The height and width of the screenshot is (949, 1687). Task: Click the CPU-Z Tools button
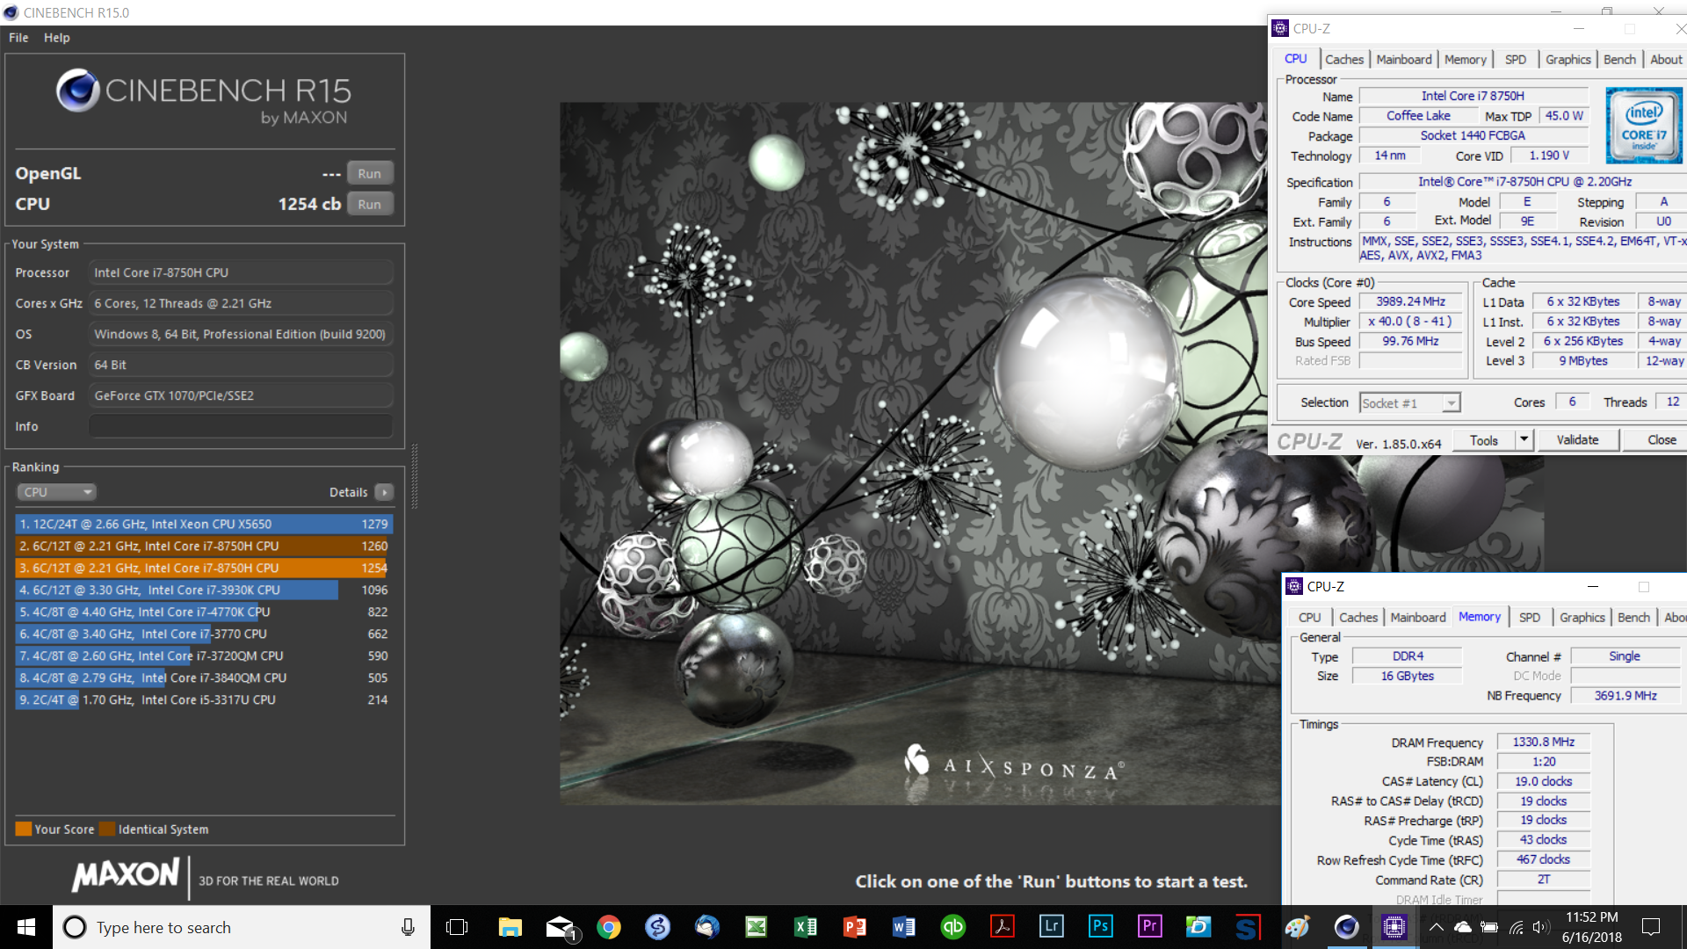(1484, 440)
